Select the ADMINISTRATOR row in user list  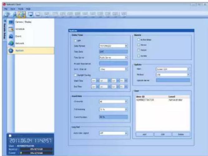pyautogui.click(x=163, y=100)
